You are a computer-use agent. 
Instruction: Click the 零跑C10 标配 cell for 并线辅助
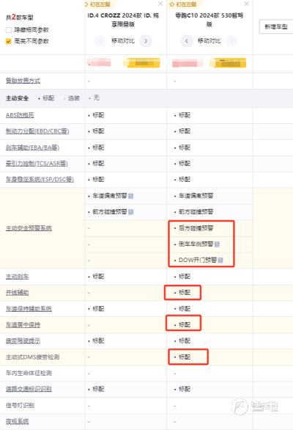pos(185,293)
